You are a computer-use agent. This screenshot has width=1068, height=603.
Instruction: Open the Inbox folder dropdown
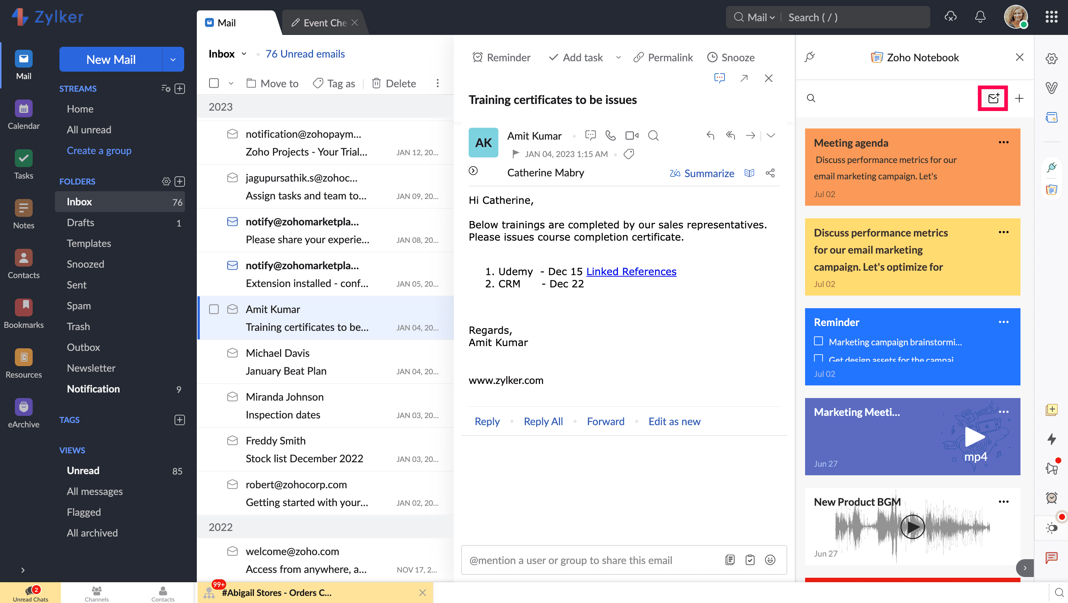244,54
